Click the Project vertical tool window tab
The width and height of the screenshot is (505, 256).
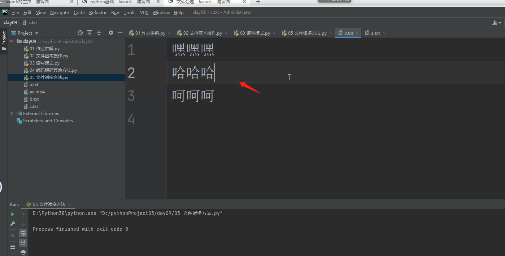(x=4, y=40)
